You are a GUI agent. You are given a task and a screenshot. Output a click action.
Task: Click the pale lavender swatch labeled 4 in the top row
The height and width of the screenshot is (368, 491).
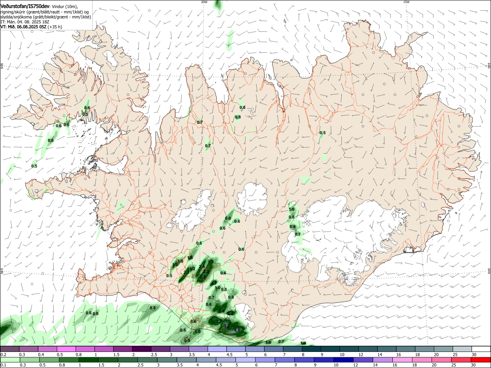217,349
